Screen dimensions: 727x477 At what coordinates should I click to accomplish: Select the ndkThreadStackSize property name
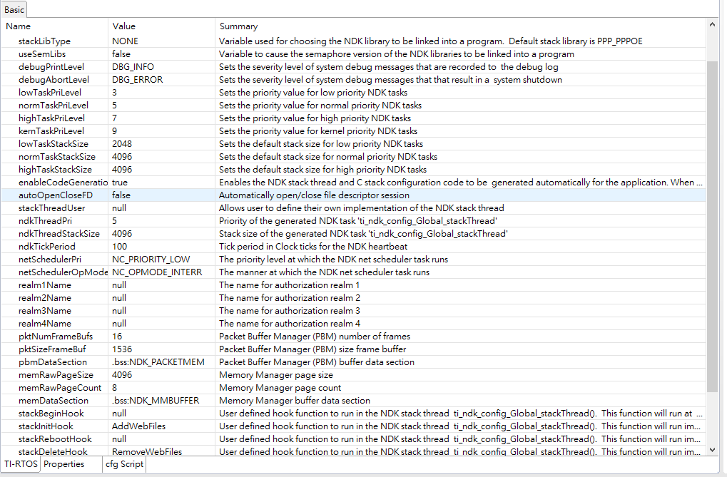(x=59, y=234)
